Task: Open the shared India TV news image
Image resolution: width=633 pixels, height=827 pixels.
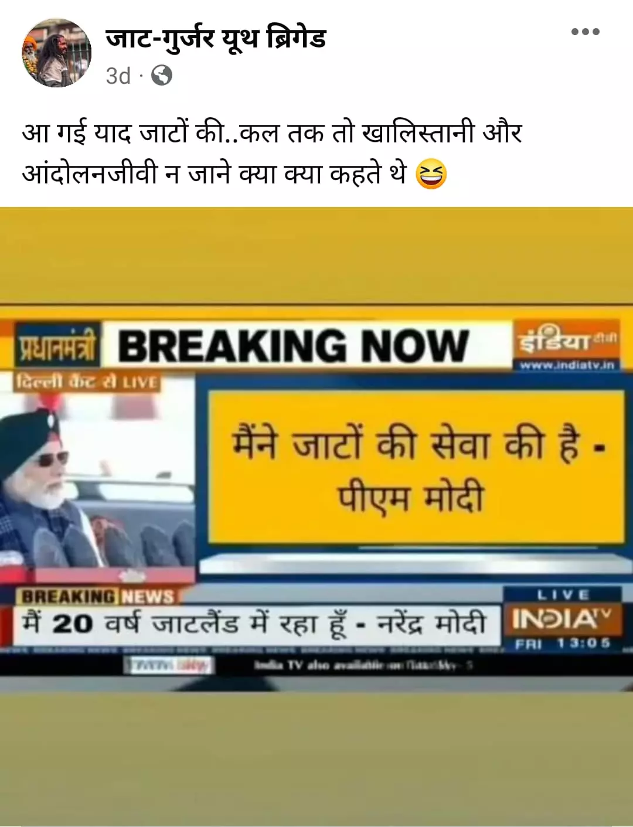Action: tap(316, 516)
